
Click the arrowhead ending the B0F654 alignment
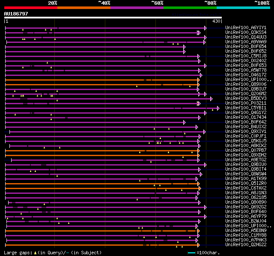(x=185, y=47)
